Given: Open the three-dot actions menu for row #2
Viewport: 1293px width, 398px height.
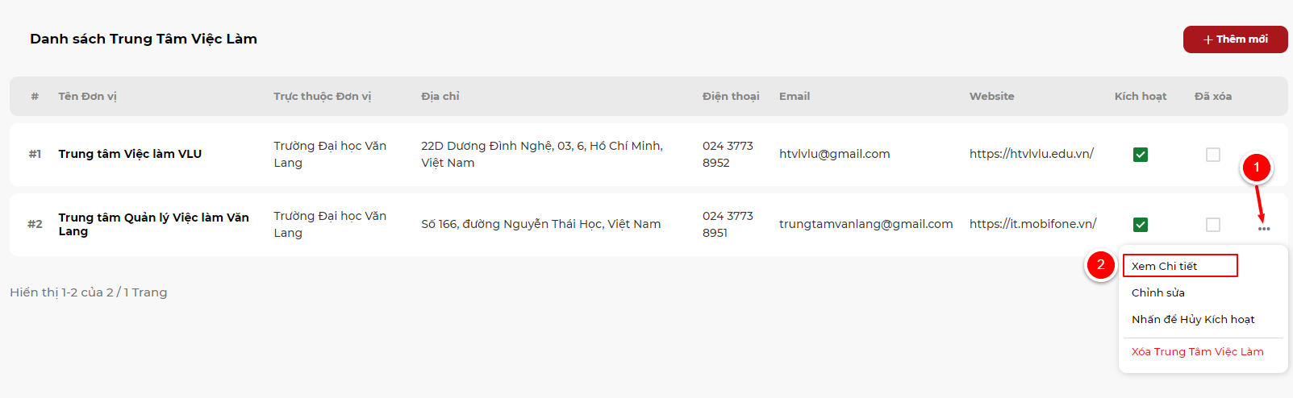Looking at the screenshot, I should click(1263, 229).
